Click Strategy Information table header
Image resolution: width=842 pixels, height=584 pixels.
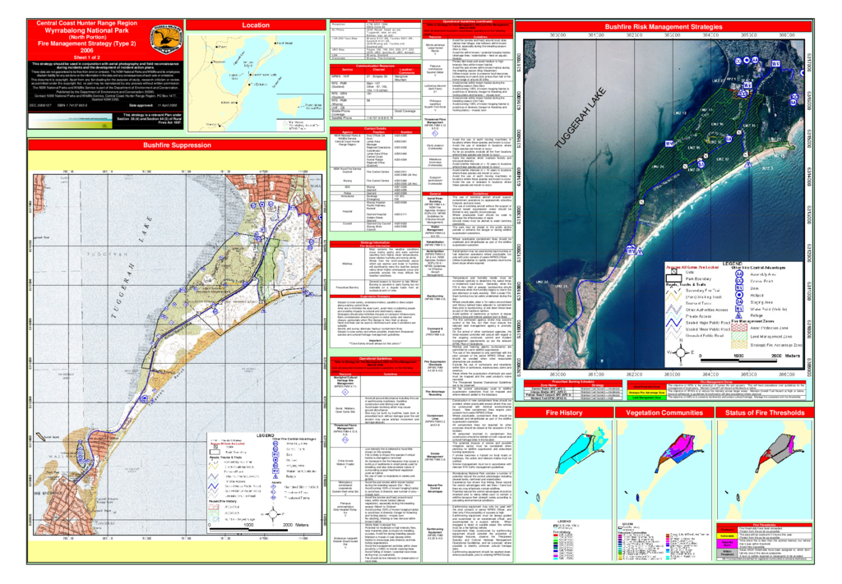click(x=375, y=243)
